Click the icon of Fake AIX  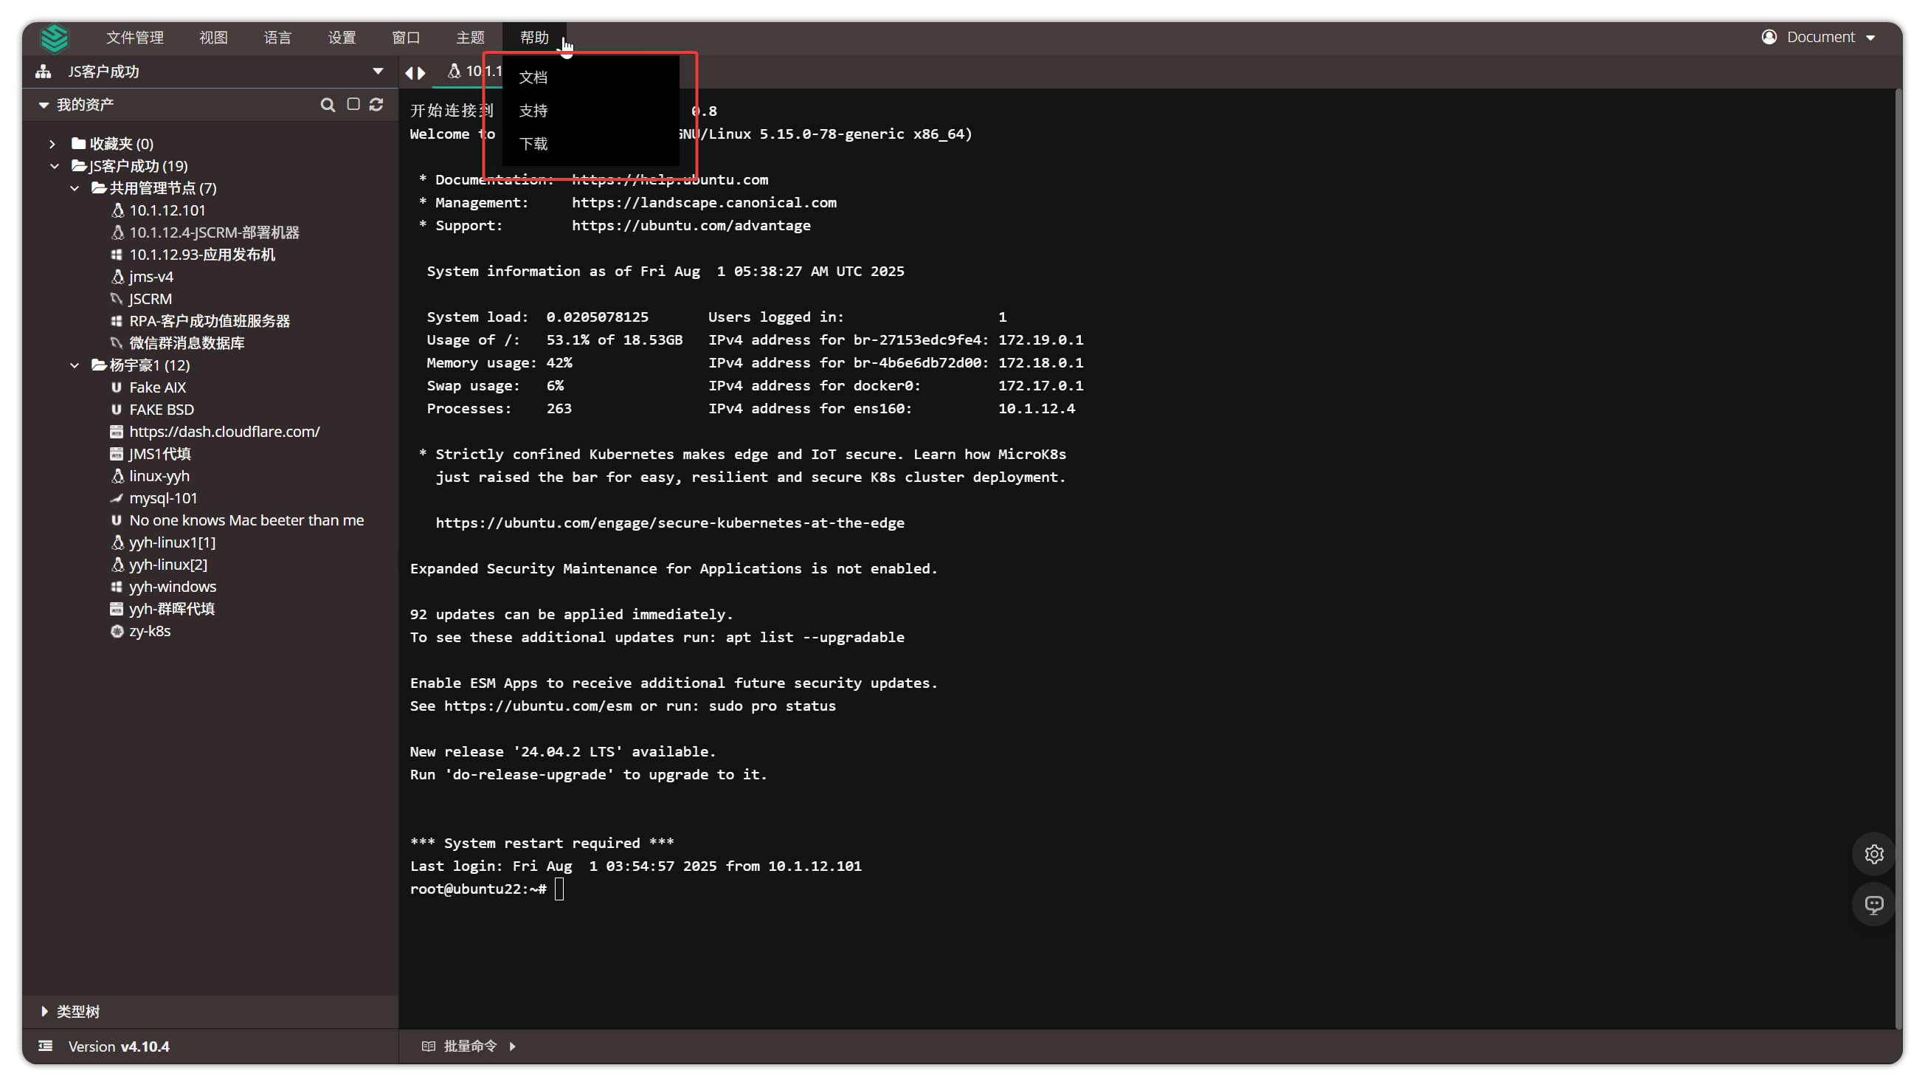(117, 387)
